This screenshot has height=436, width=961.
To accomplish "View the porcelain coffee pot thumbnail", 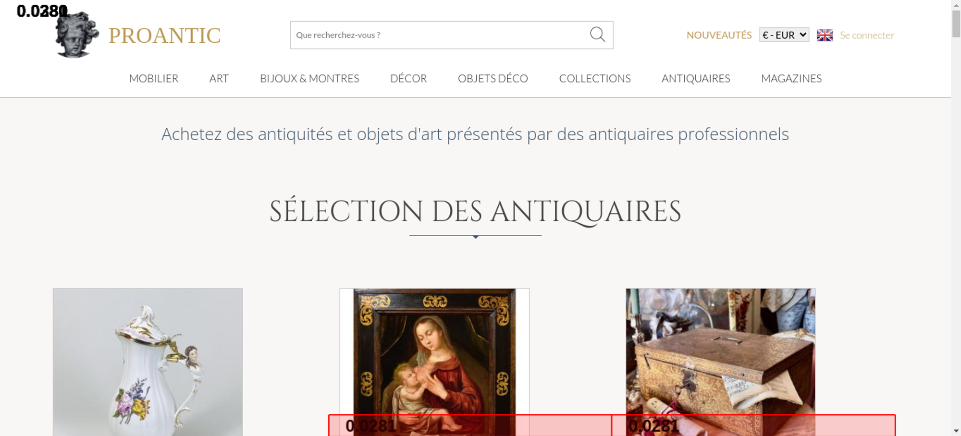I will (148, 361).
